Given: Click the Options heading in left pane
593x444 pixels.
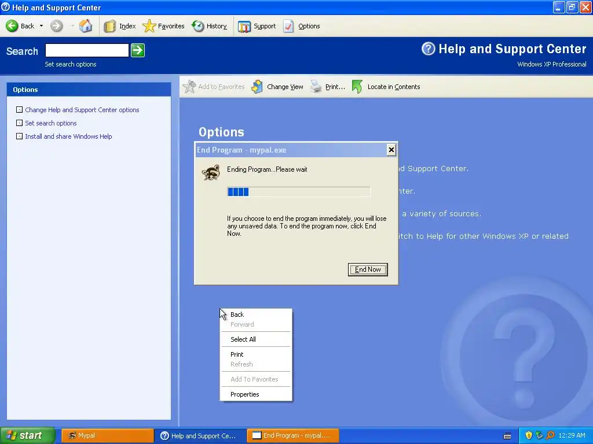Looking at the screenshot, I should click(x=25, y=90).
